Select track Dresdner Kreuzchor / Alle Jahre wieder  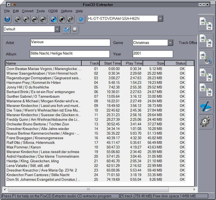tap(96, 129)
